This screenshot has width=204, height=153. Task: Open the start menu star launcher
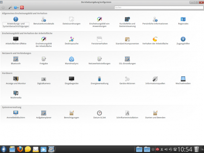click(4, 149)
